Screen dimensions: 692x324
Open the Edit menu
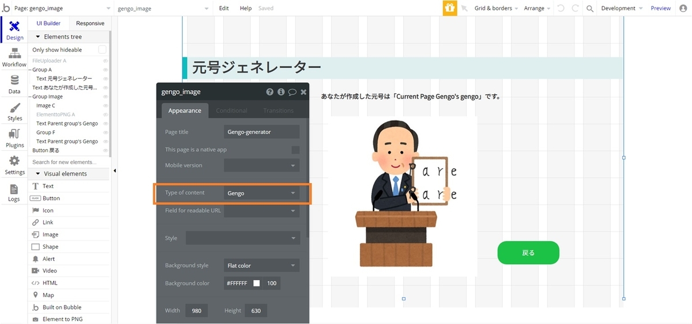point(224,9)
